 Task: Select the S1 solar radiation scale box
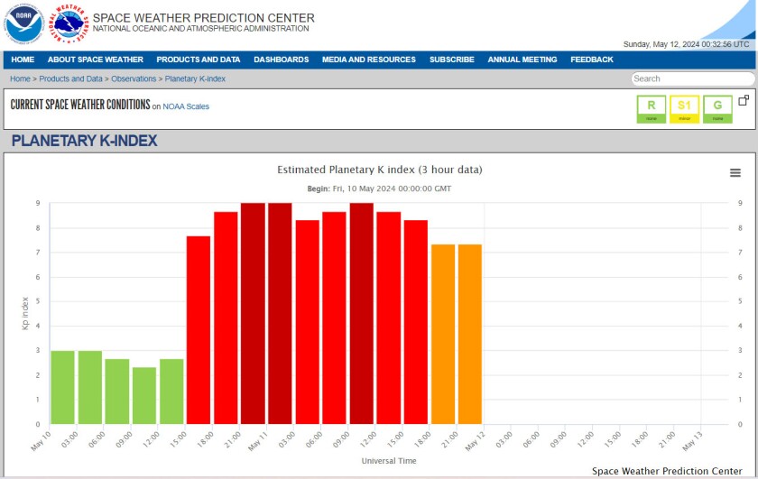point(684,108)
